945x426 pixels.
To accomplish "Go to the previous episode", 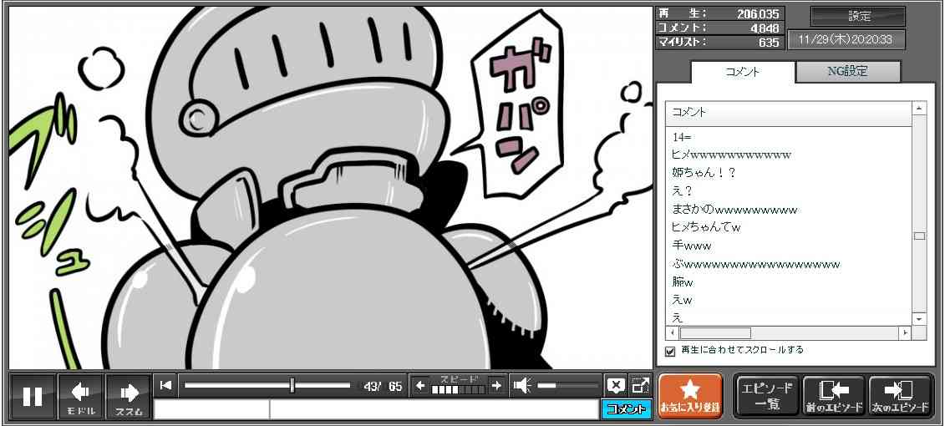I will (833, 396).
